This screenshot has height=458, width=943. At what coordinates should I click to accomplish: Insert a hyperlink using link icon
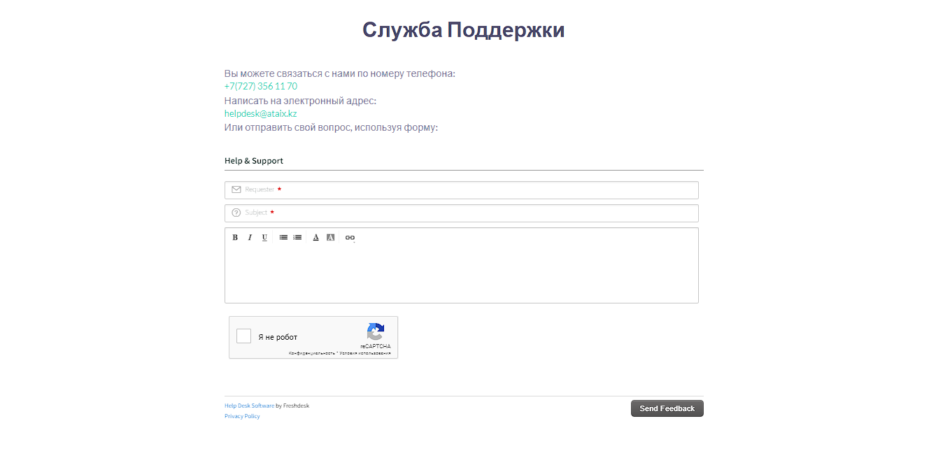pos(350,238)
